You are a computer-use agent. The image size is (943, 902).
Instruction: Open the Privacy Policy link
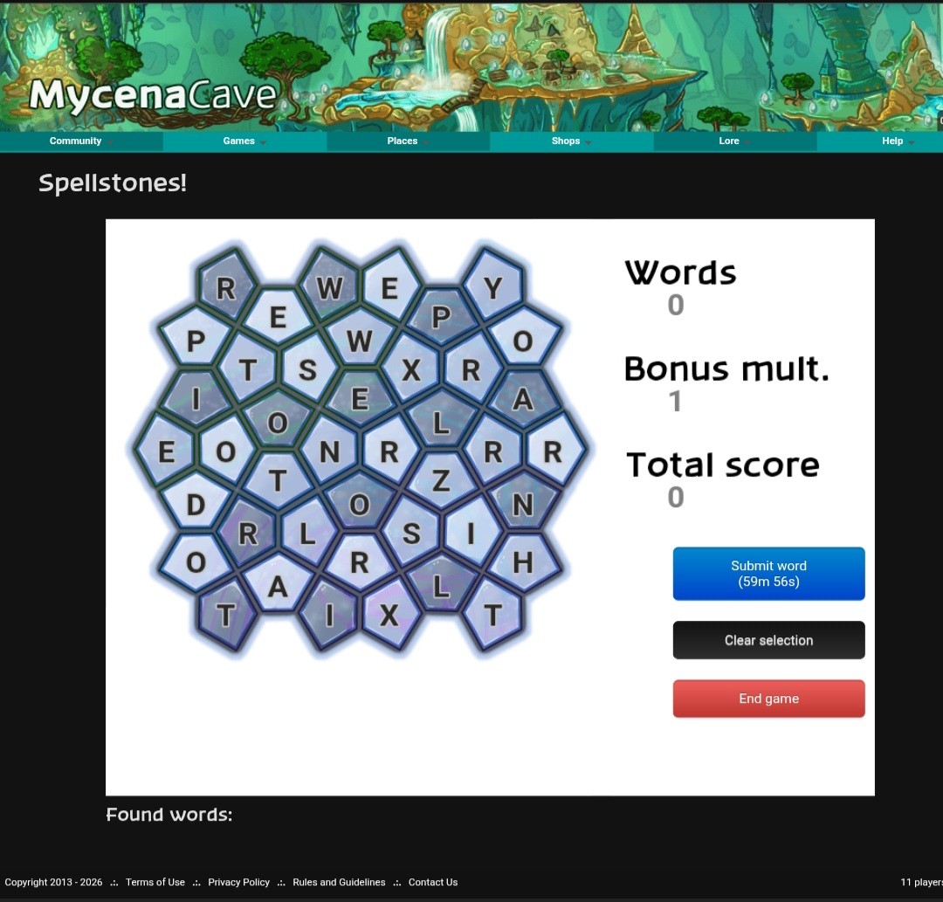point(238,882)
